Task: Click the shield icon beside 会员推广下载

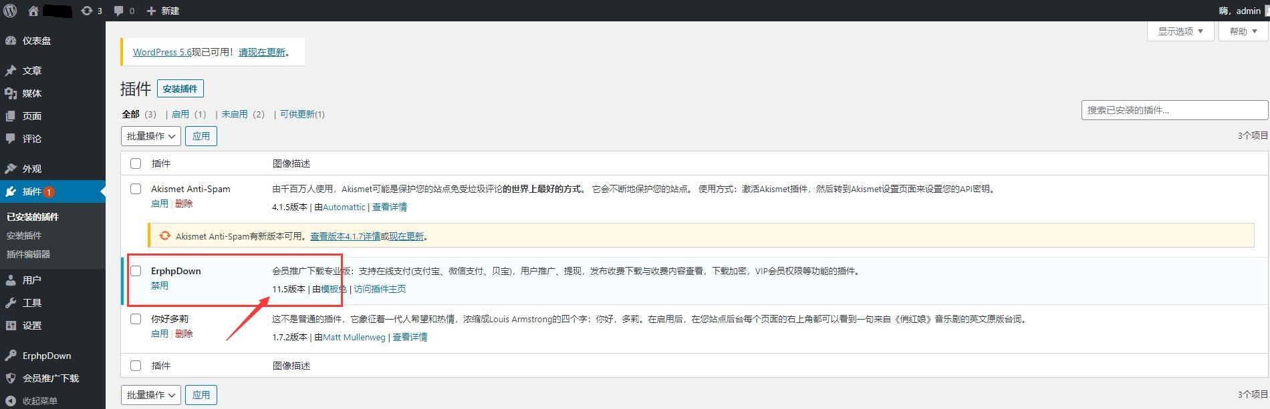Action: (11, 378)
